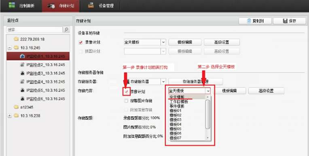Click the a12345 folder icon
This screenshot has height=156, width=309.
tap(16, 107)
